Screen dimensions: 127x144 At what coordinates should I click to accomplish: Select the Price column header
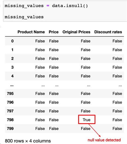point(54,32)
